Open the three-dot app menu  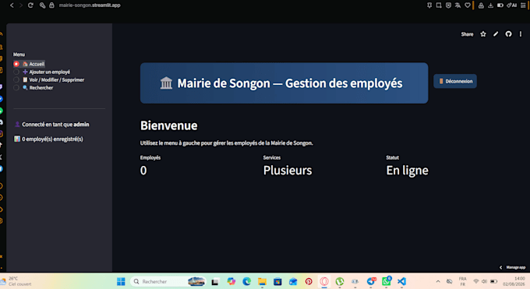521,33
